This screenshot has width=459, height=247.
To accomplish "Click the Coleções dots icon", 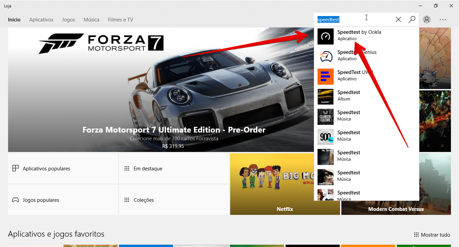I will tap(127, 200).
